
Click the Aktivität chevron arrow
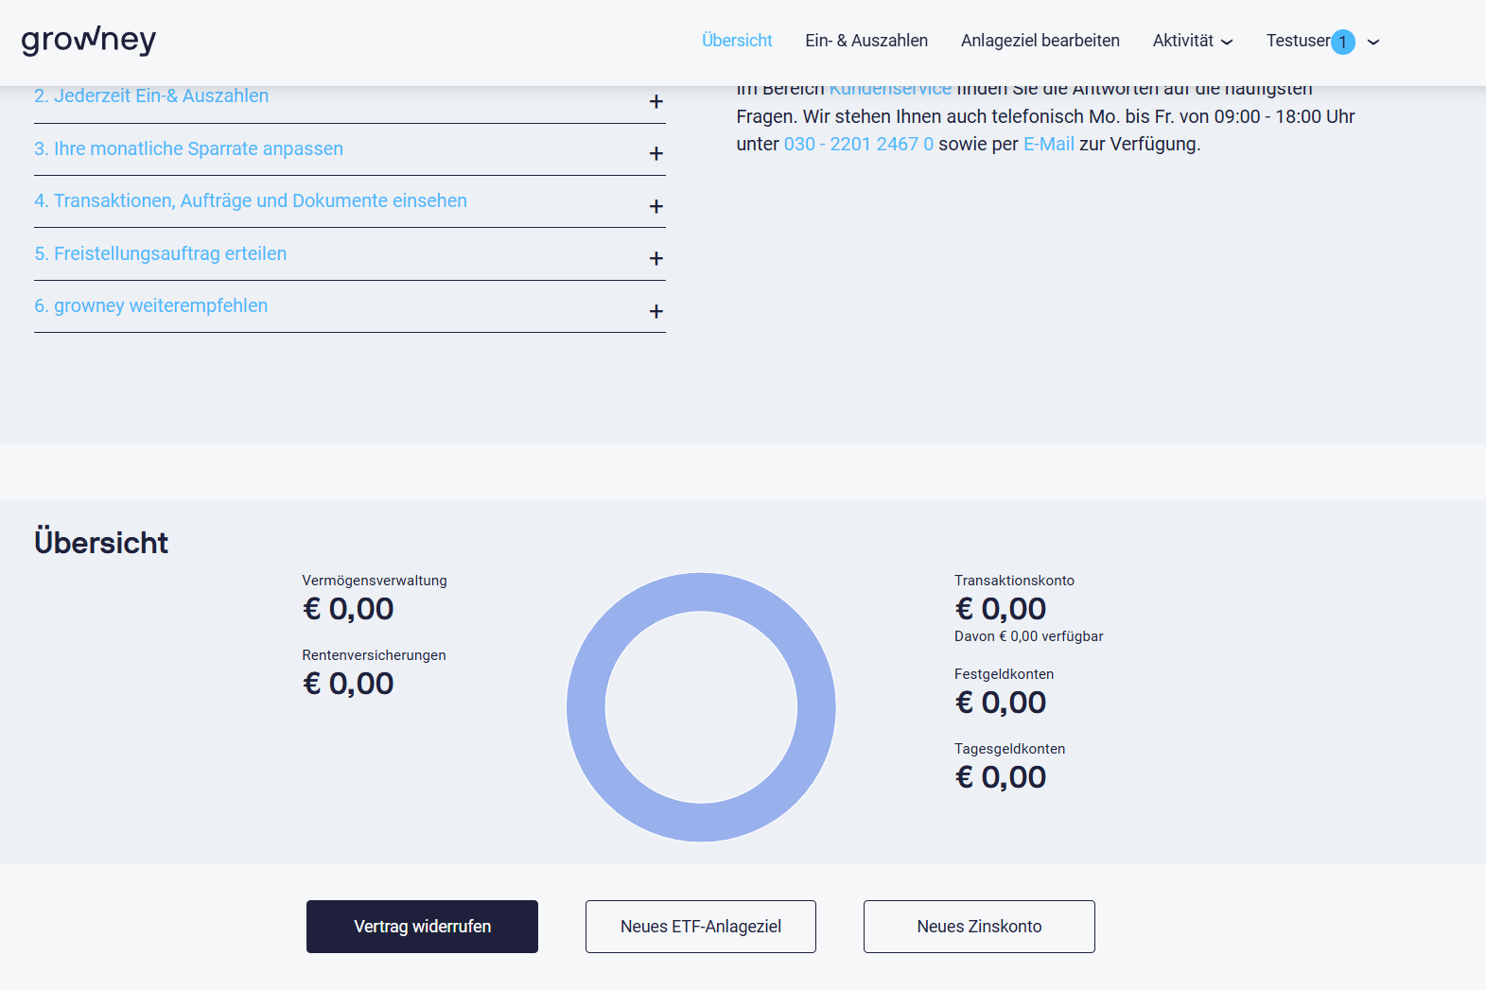click(1227, 42)
